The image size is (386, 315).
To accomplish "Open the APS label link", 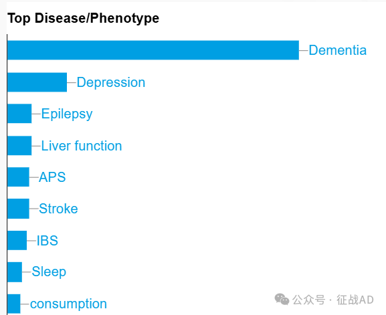I will pyautogui.click(x=52, y=177).
